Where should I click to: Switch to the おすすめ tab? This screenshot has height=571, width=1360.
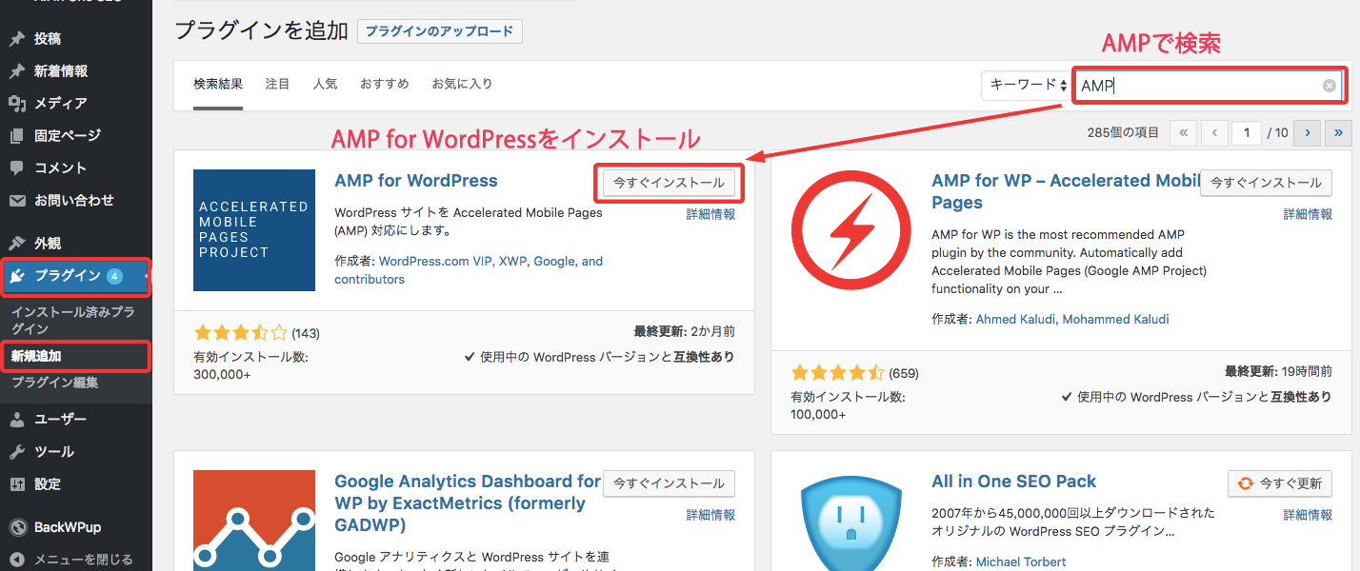click(384, 84)
